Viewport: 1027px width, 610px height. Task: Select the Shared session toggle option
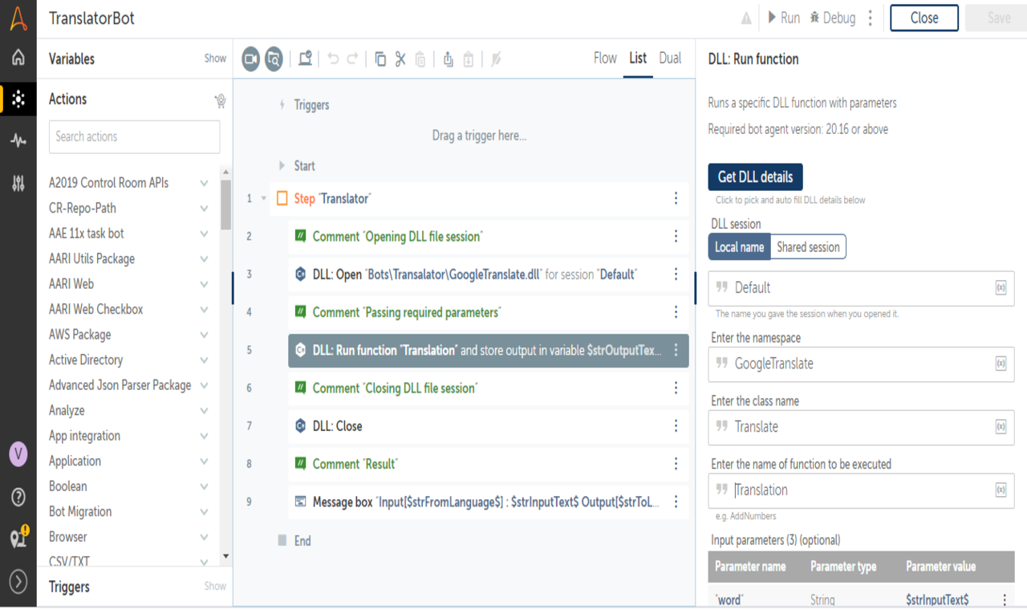(x=808, y=247)
